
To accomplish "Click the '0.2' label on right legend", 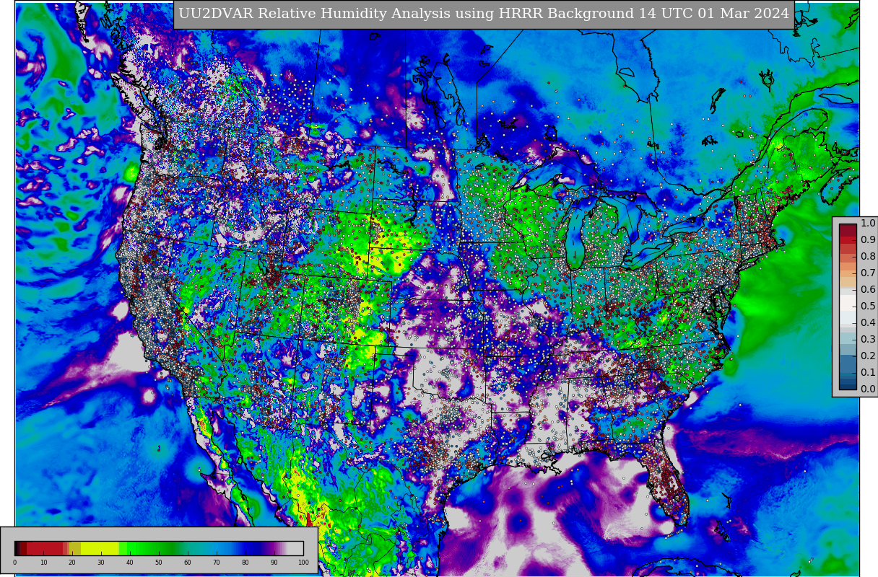I will (x=868, y=356).
